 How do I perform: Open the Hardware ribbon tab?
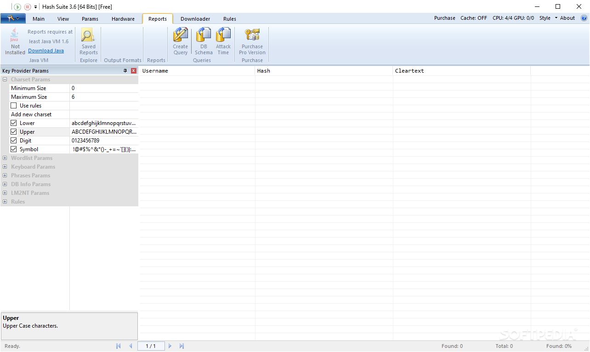click(x=123, y=19)
